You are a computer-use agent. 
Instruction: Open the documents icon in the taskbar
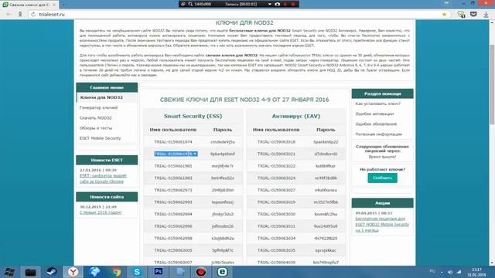tap(180, 272)
